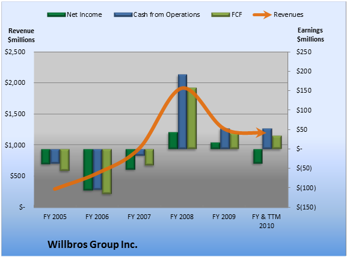Click the '$1,000' left axis value

coord(15,145)
